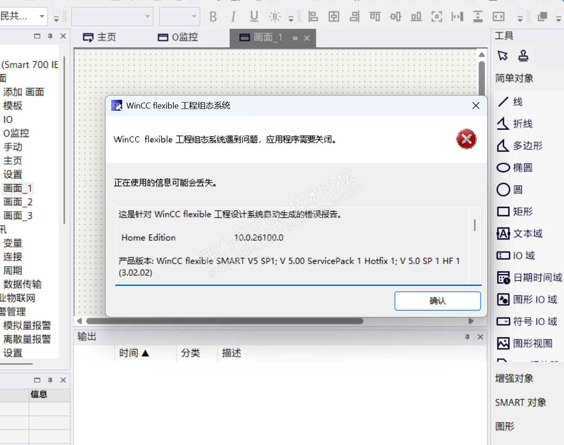
Task: Click the align left edges icon
Action: point(313,17)
